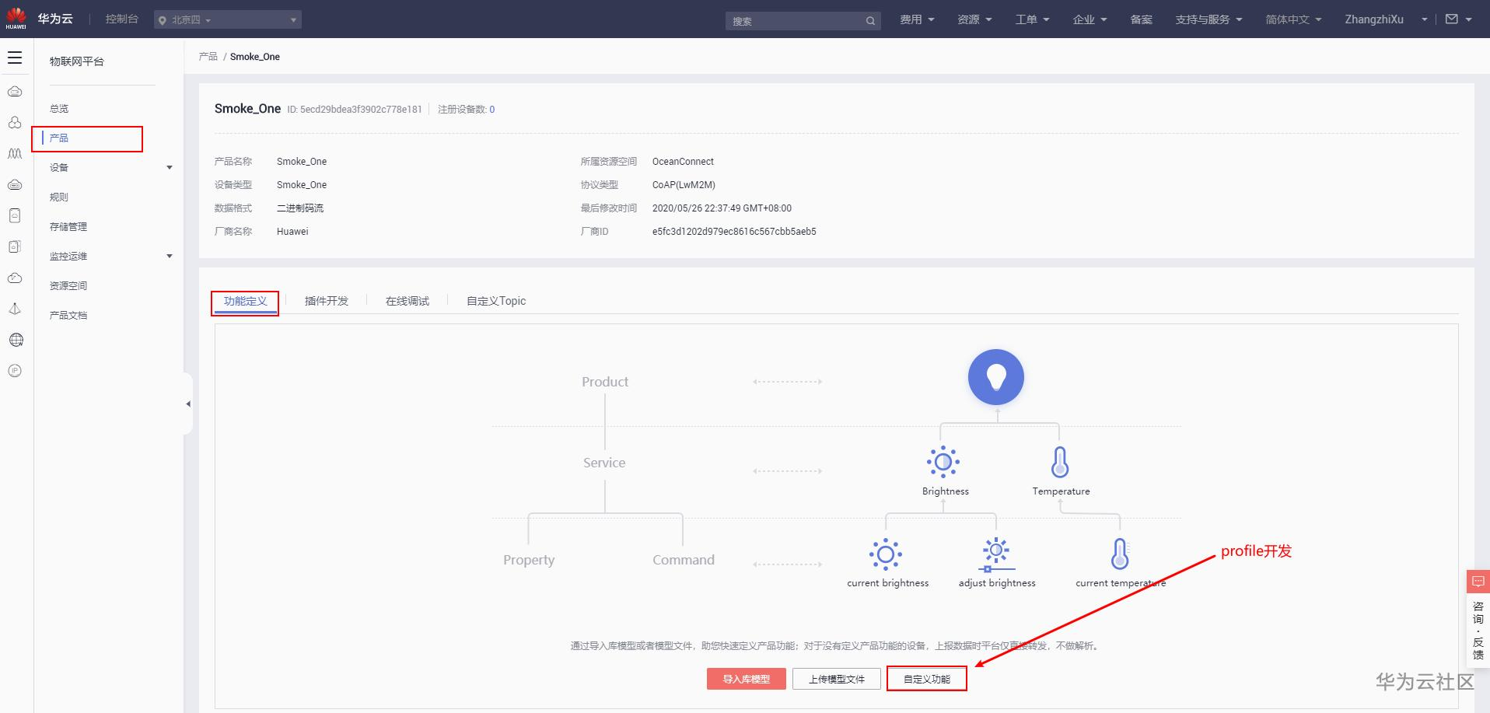Expand the 资源 menu
1490x713 pixels.
[x=974, y=19]
